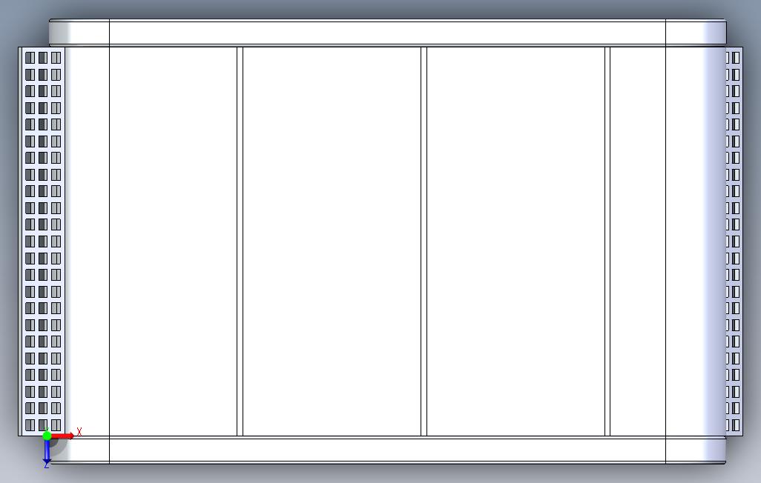The height and width of the screenshot is (483, 761).
Task: Pick the second large panel face
Action: coord(332,241)
